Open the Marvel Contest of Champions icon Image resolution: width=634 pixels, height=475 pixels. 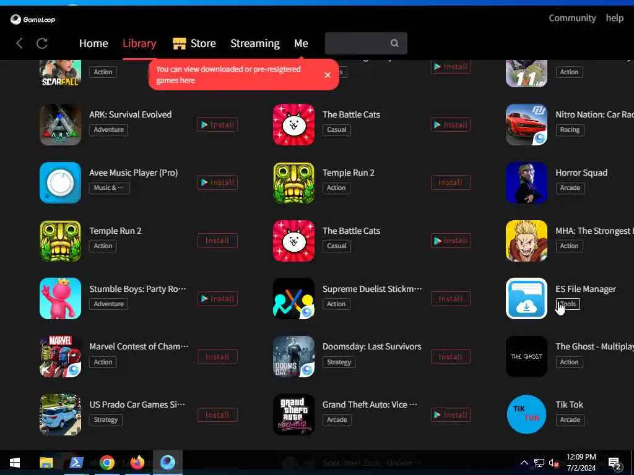tap(60, 357)
